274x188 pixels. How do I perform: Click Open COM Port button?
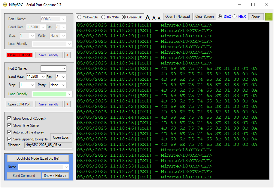tap(20, 104)
